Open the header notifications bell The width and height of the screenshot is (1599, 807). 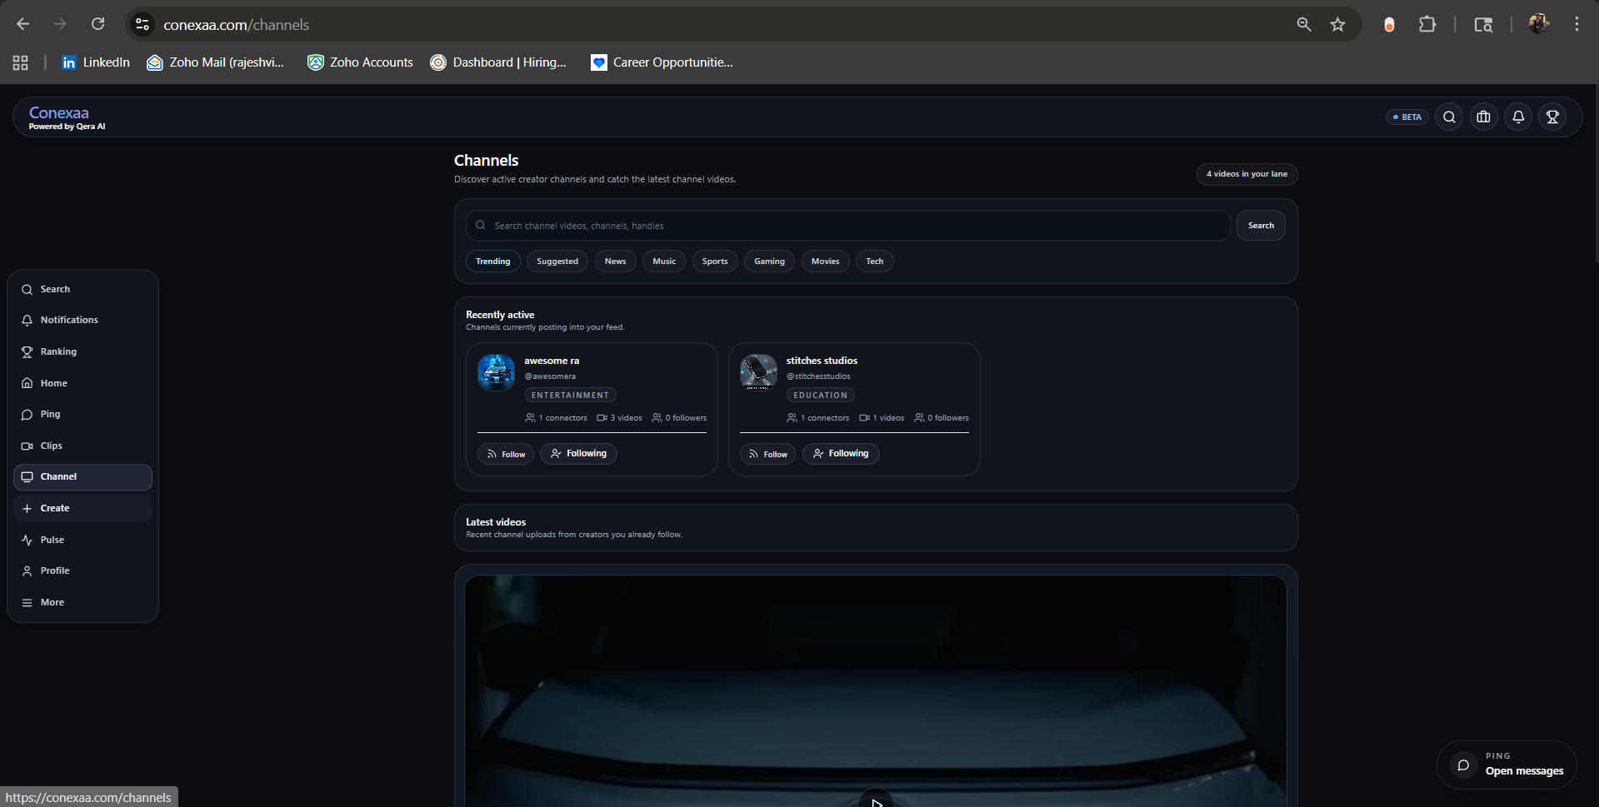1518,117
